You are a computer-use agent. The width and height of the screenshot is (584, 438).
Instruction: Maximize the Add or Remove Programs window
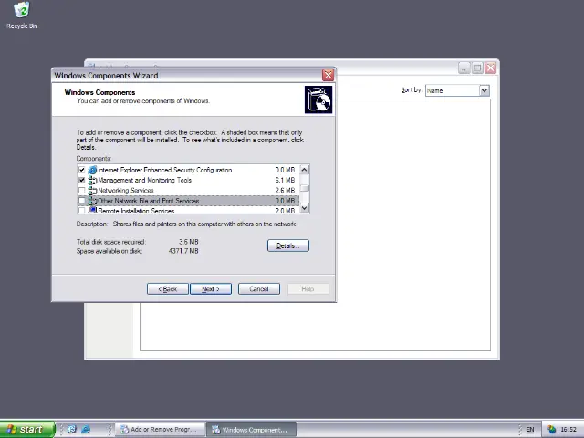click(x=477, y=68)
